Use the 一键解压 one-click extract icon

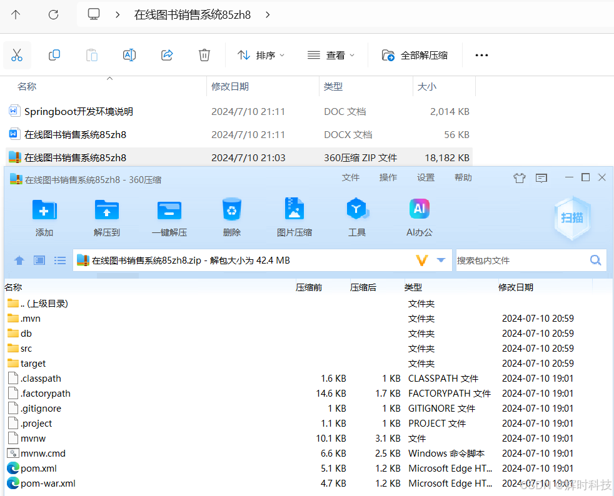[169, 216]
